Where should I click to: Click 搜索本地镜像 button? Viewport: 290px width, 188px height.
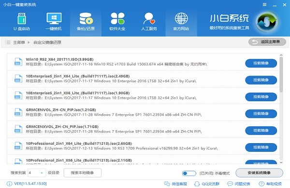(x=83, y=173)
